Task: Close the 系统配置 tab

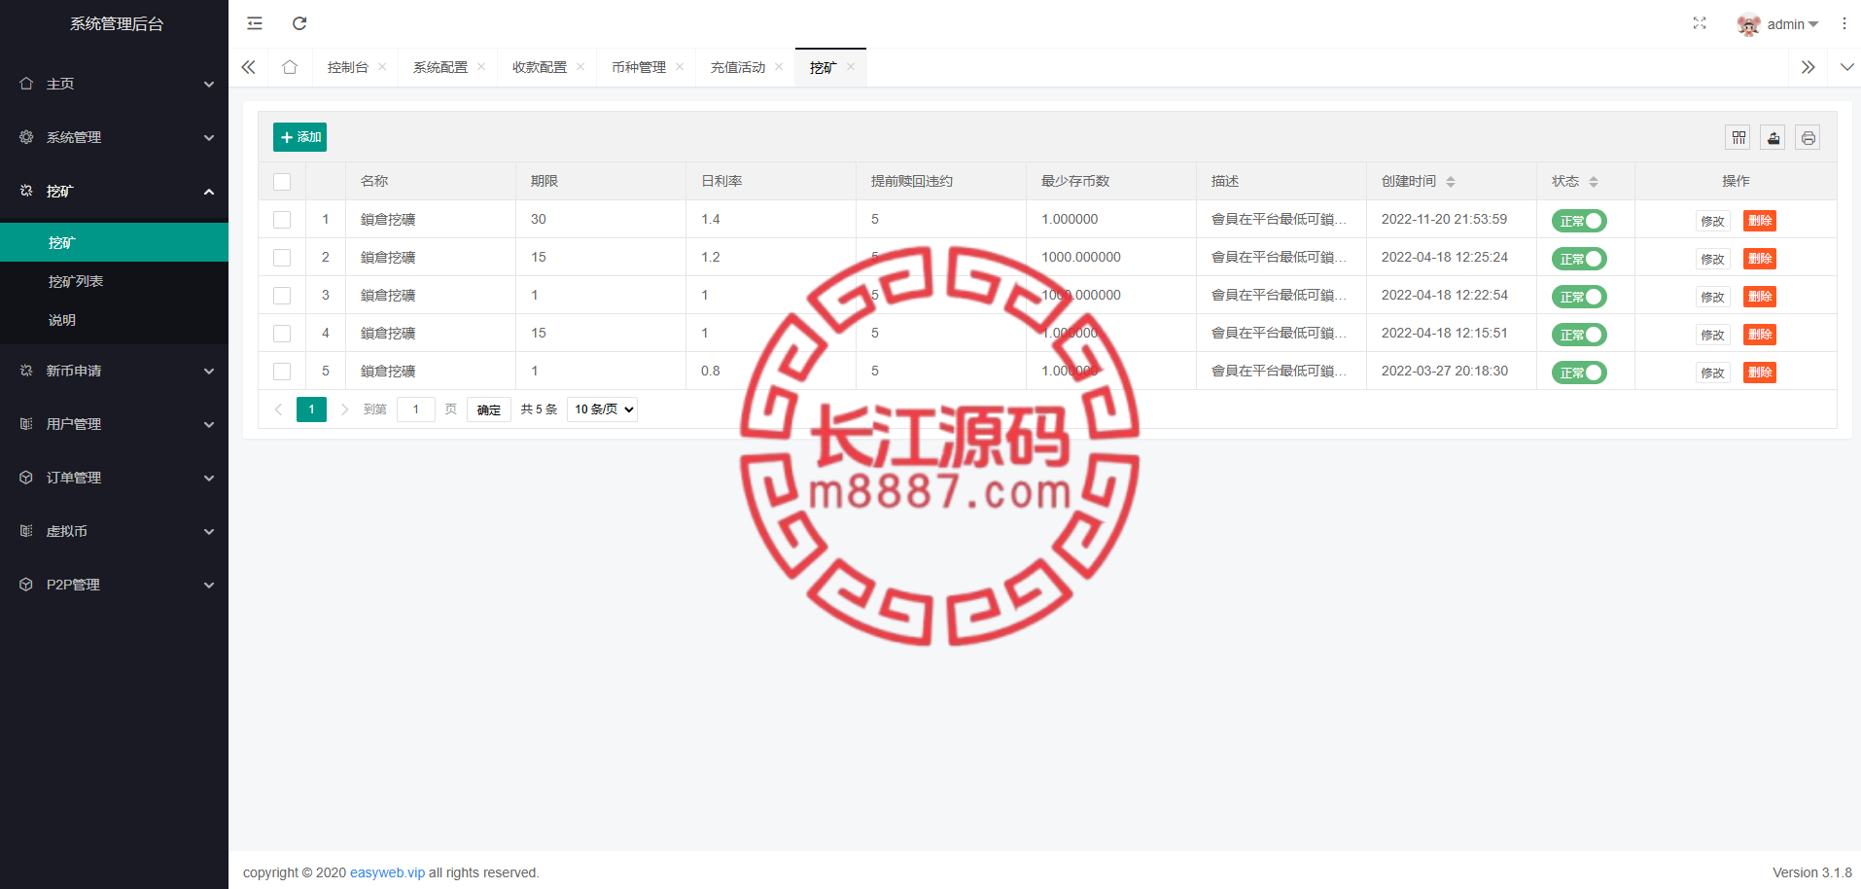Action: pyautogui.click(x=481, y=67)
